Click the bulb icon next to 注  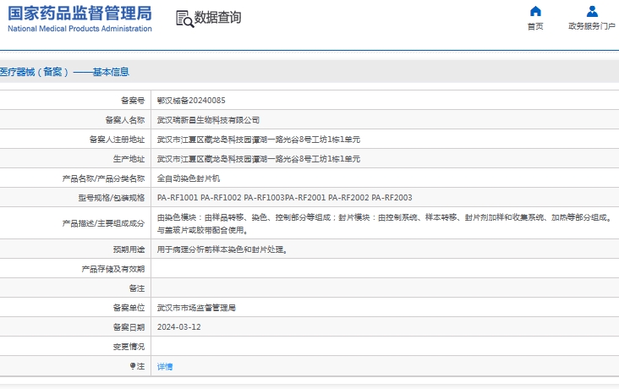pyautogui.click(x=133, y=366)
